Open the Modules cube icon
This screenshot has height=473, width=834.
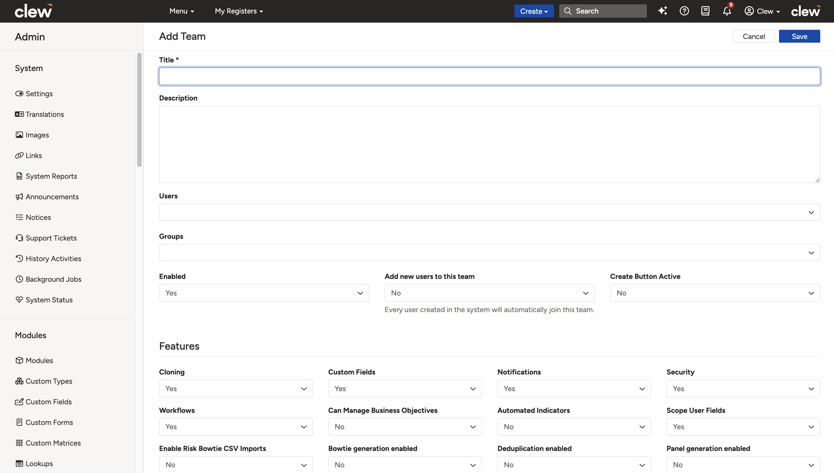pyautogui.click(x=19, y=360)
